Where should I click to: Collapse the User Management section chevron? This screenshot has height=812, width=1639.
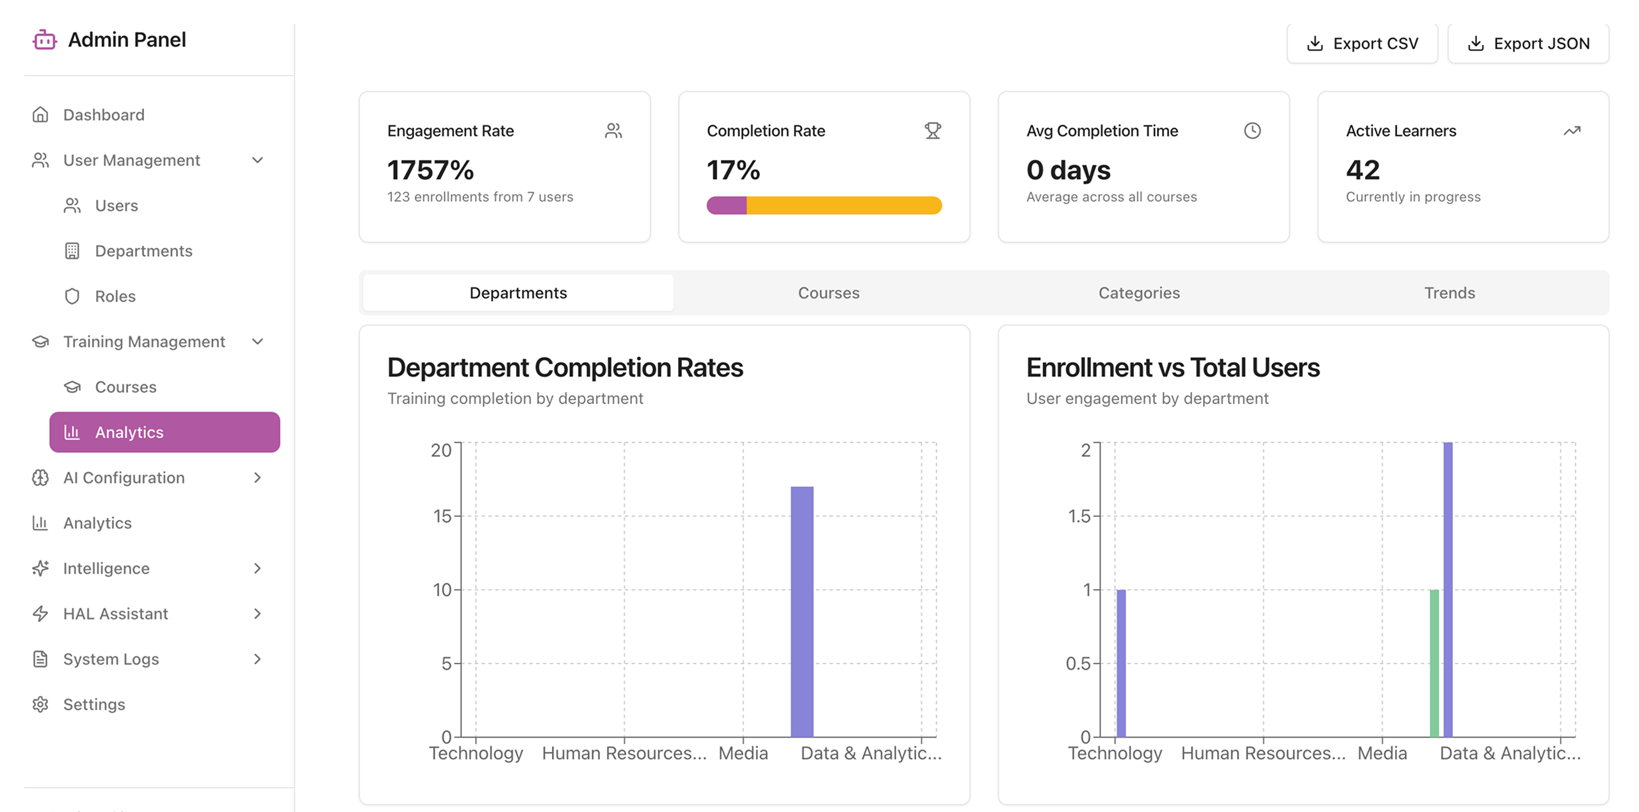(x=257, y=160)
